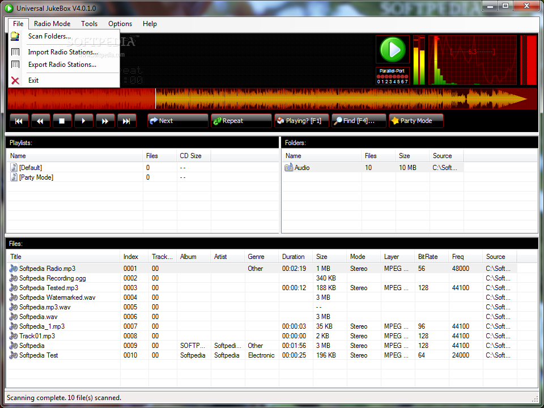Enable Party Mode button
The height and width of the screenshot is (408, 544).
(416, 121)
